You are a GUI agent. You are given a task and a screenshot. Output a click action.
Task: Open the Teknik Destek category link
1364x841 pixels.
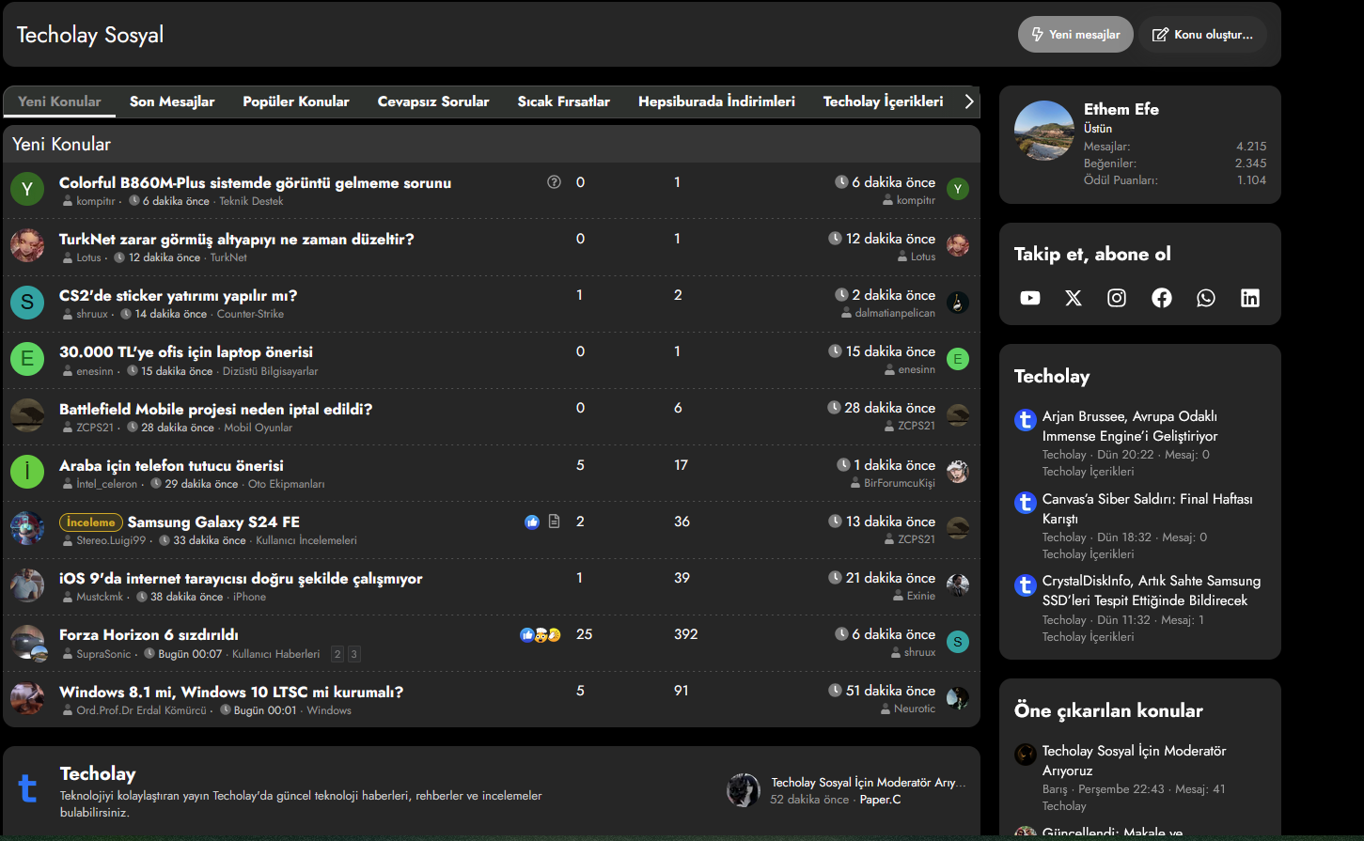(251, 201)
